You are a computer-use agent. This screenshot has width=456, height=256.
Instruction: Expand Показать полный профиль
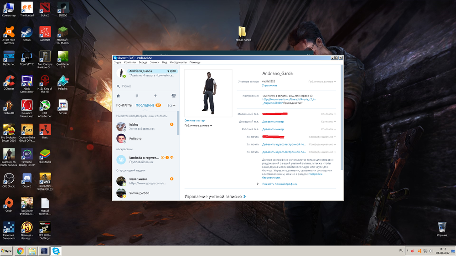(x=280, y=184)
